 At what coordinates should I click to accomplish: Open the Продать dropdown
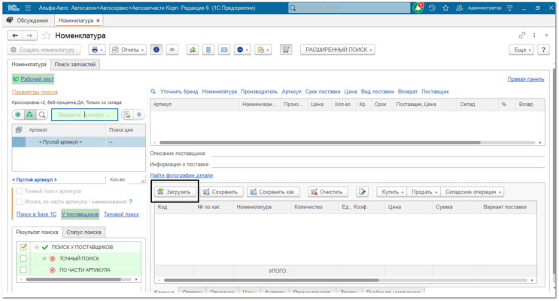(x=424, y=192)
